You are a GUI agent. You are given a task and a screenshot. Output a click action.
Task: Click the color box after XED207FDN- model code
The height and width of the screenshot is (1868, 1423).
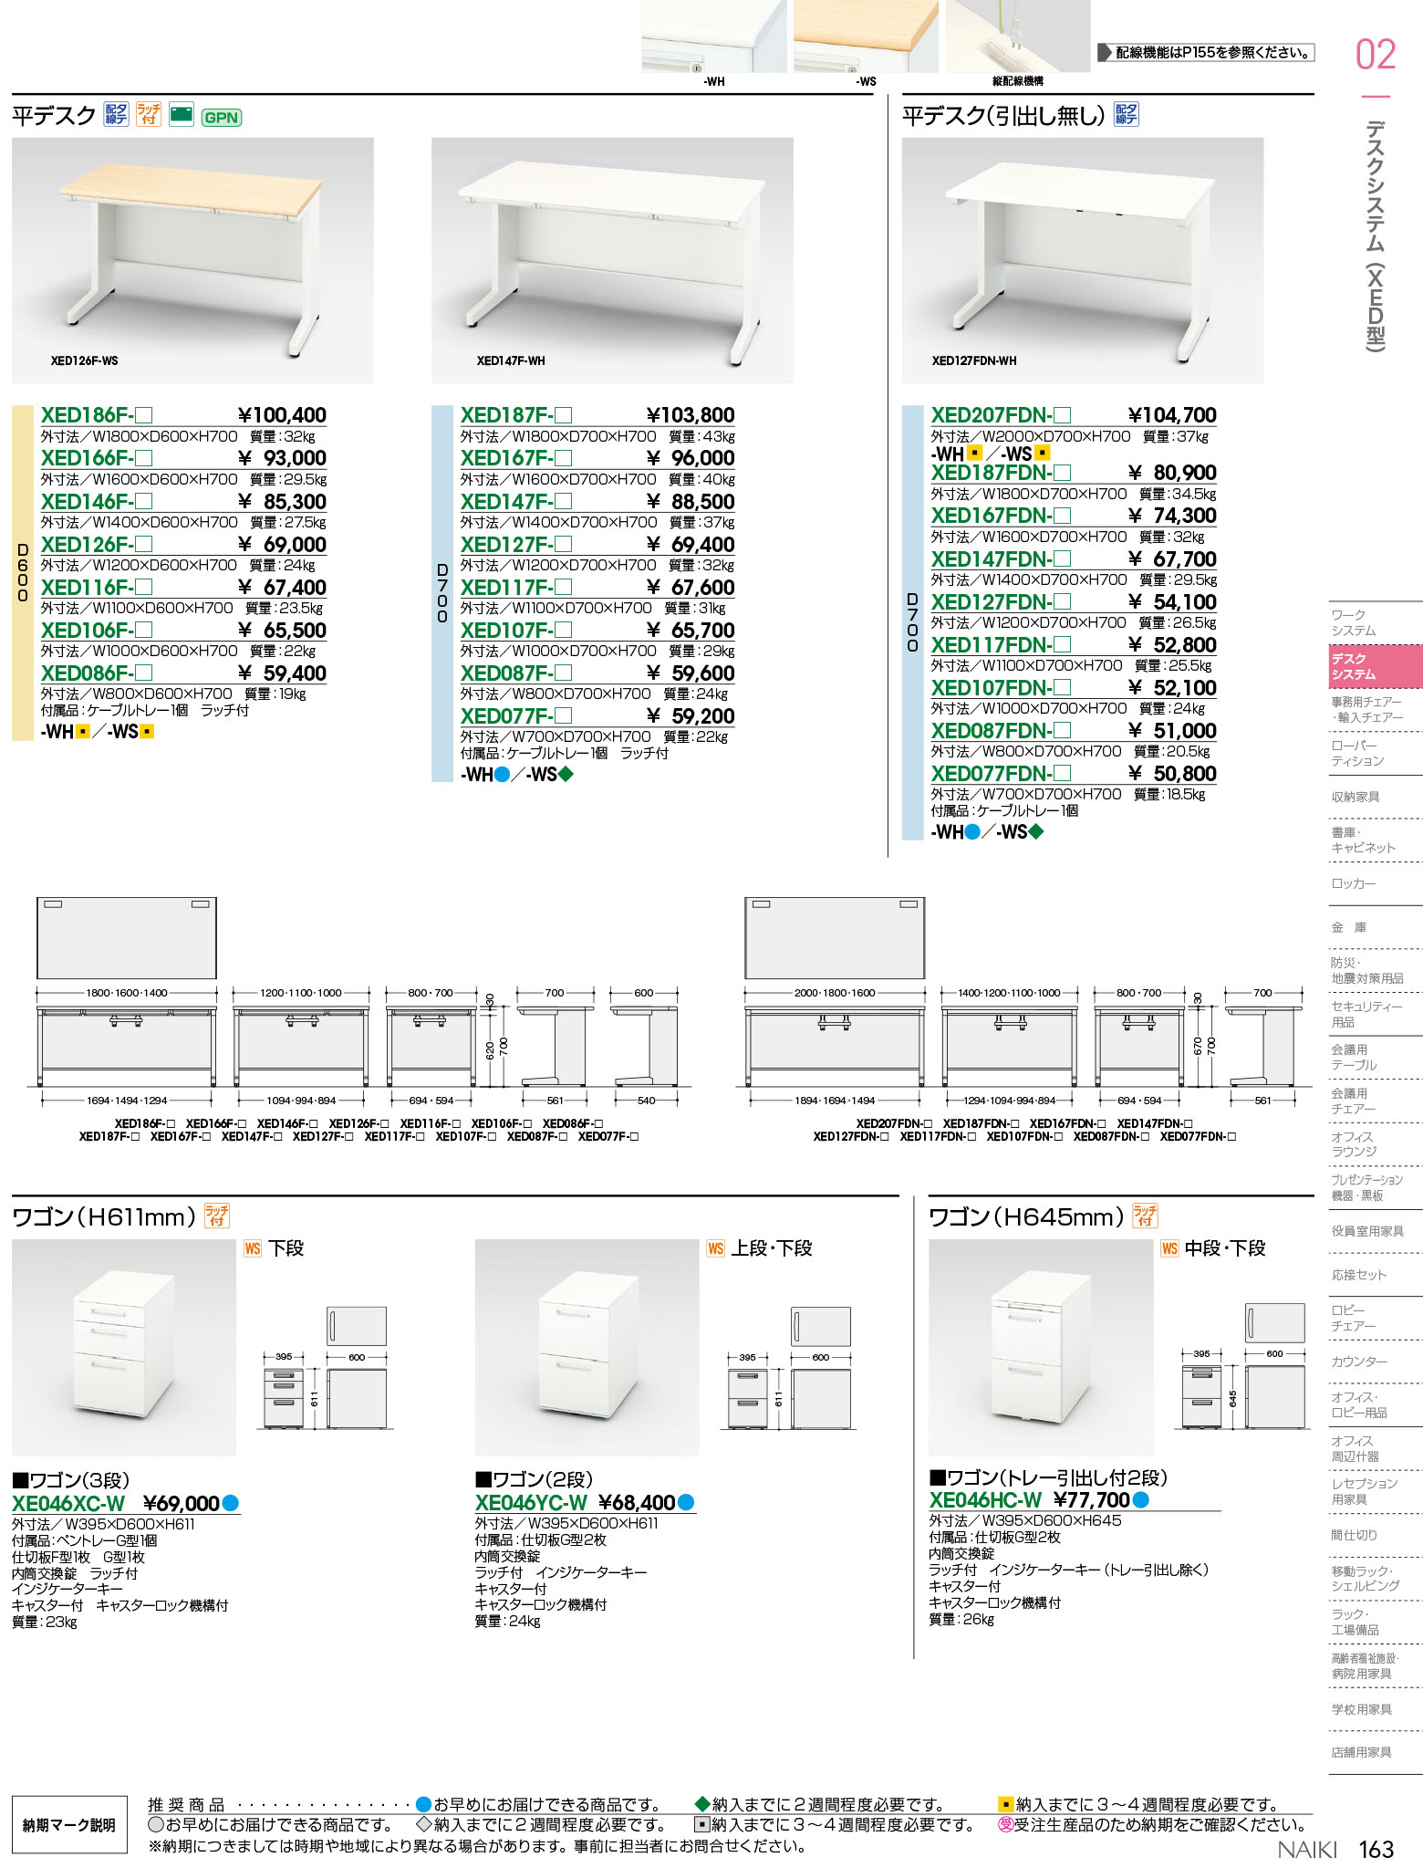coord(1062,416)
